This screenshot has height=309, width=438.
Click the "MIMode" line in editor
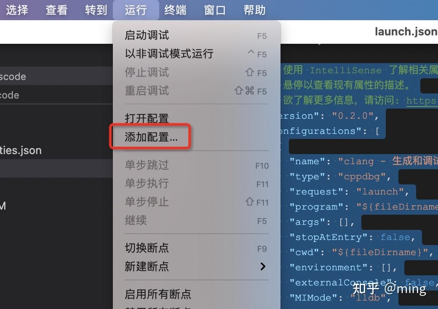(x=340, y=298)
